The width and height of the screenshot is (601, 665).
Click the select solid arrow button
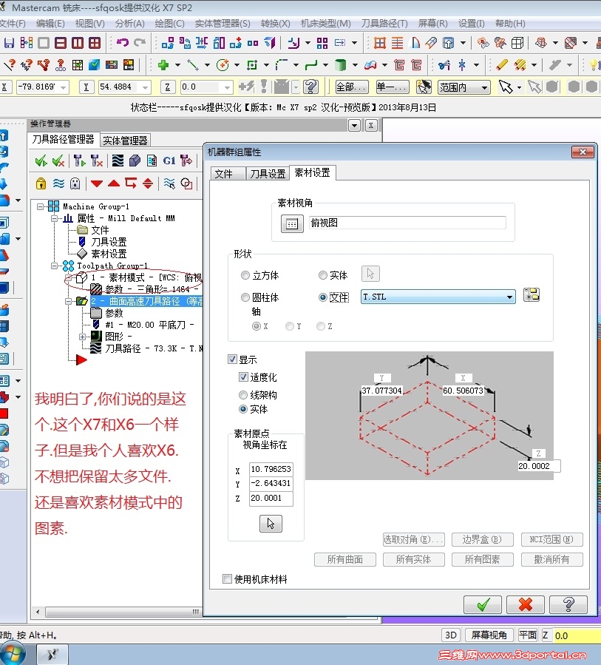click(370, 274)
